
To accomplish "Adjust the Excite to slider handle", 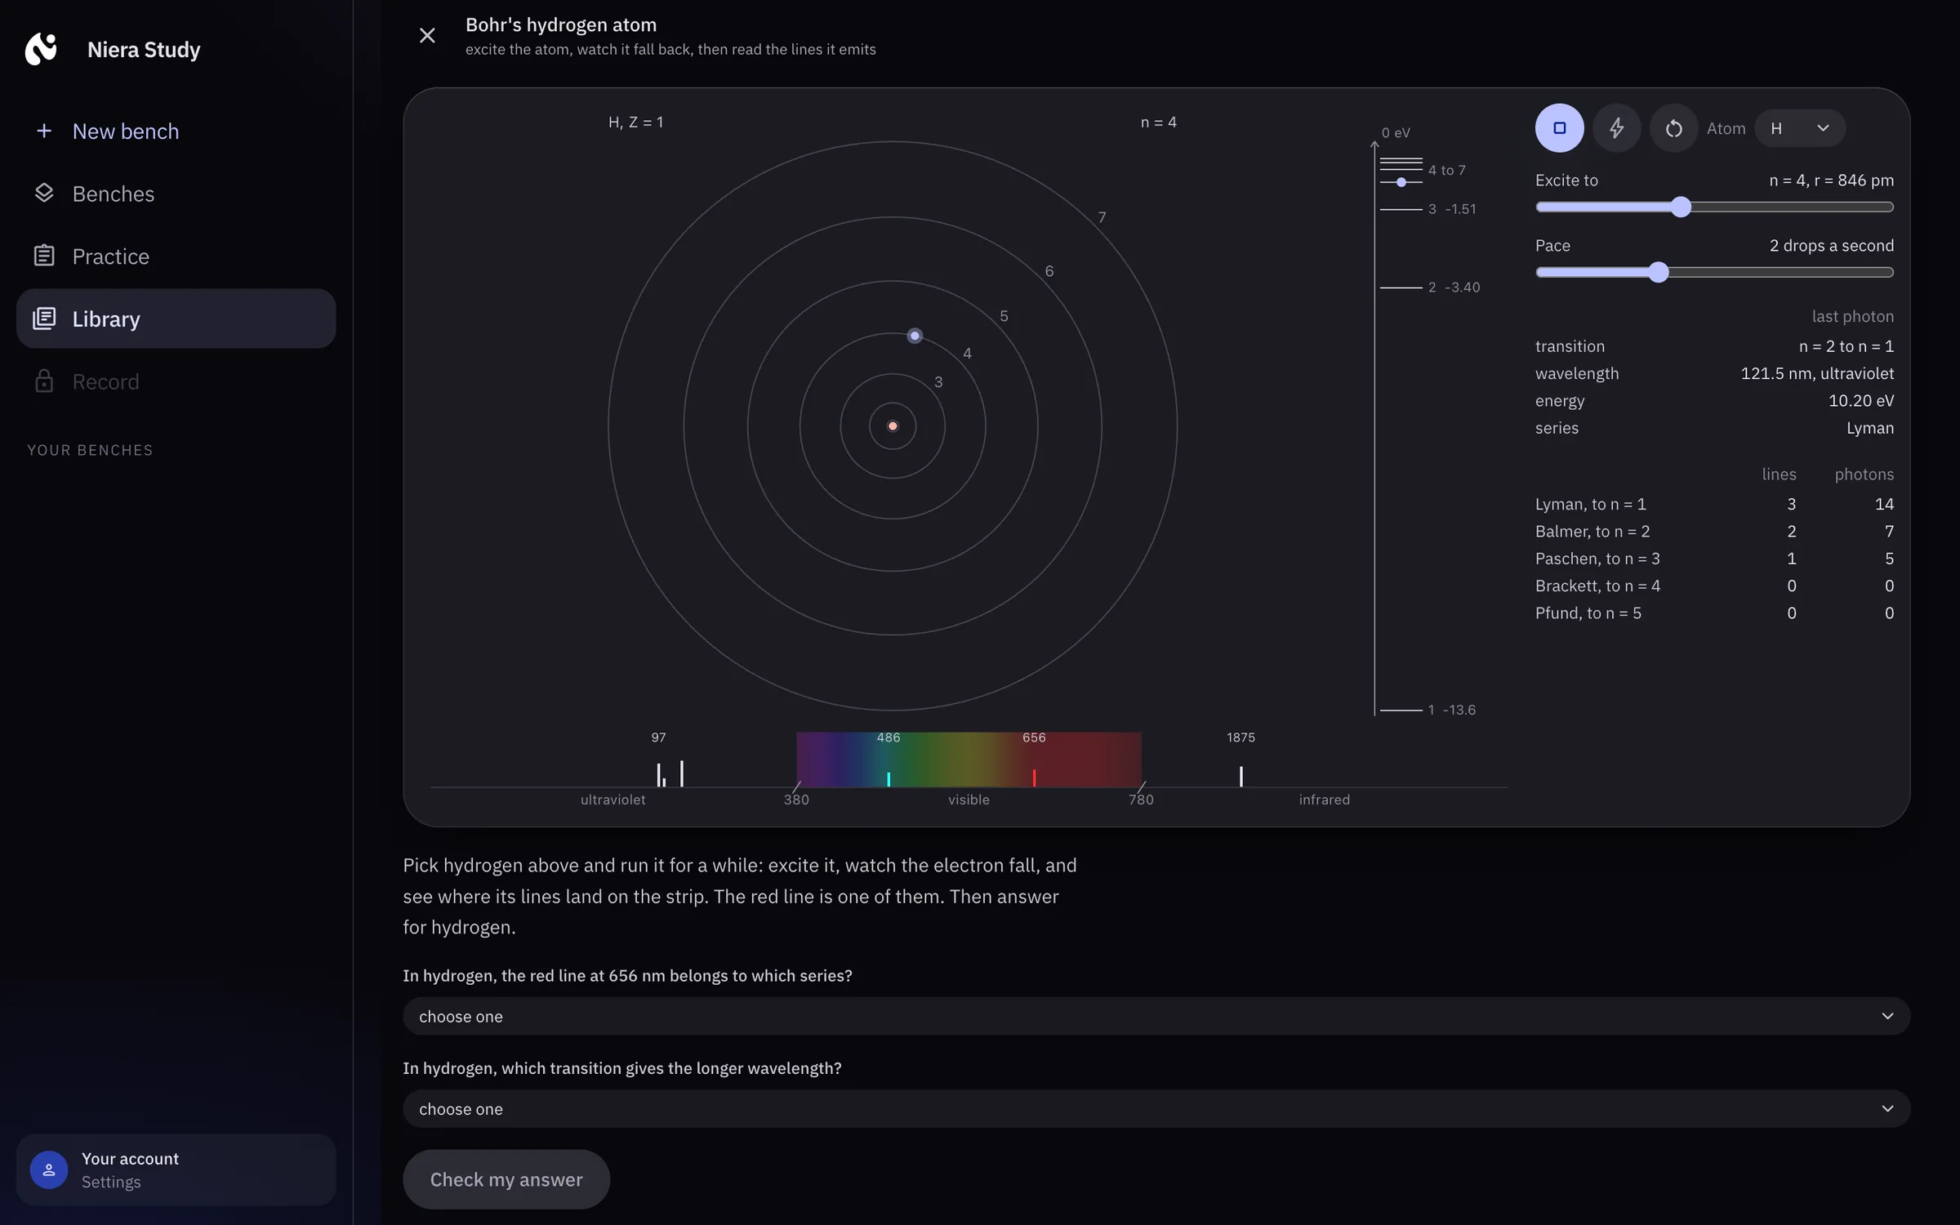I will coord(1680,207).
